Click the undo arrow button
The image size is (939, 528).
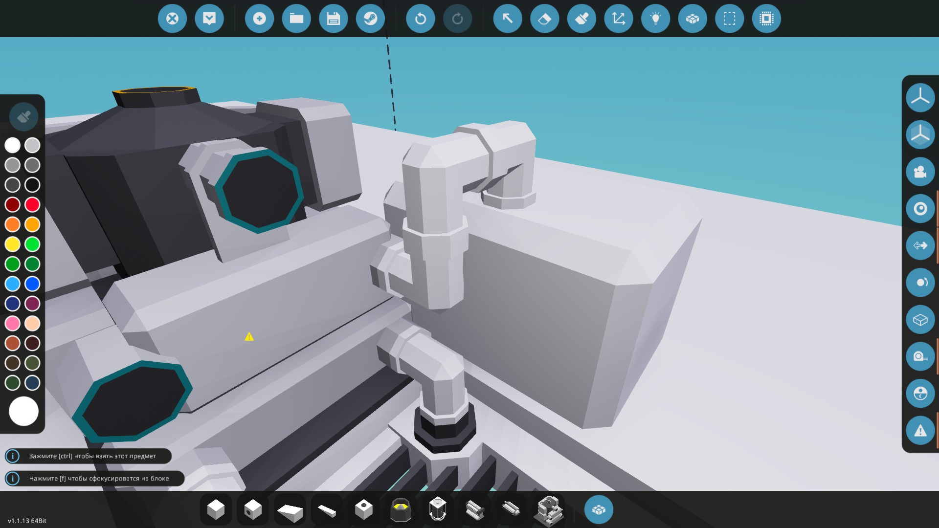tap(420, 19)
